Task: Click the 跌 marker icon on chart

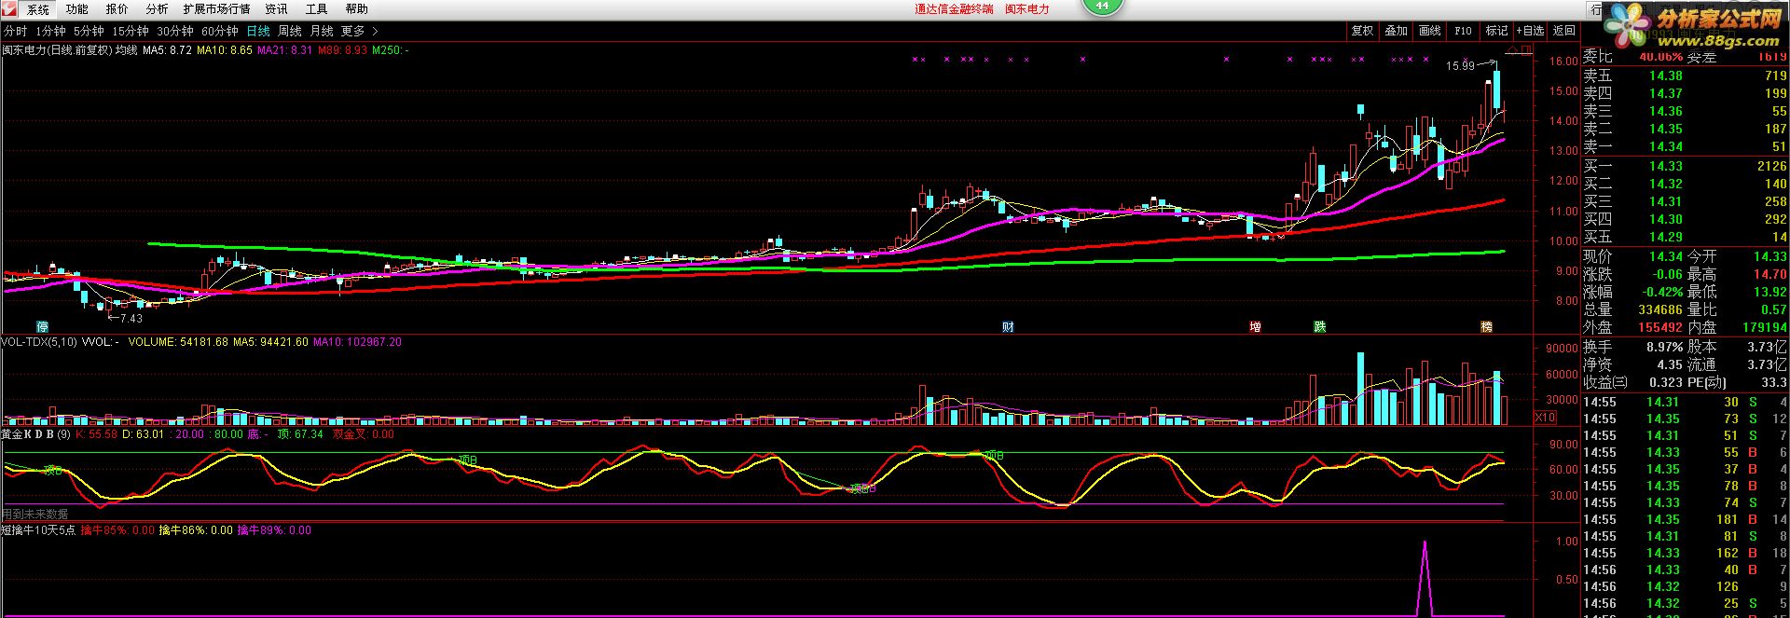Action: click(1319, 327)
